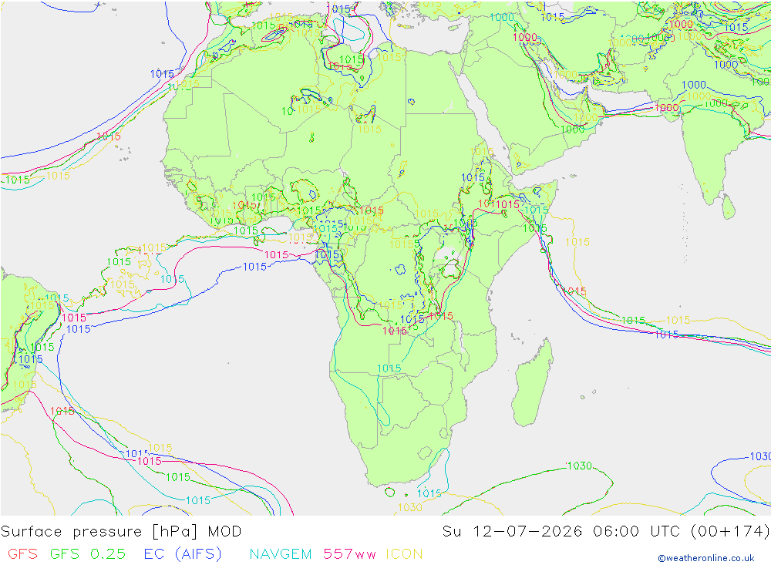Click the Sri Lanka island on the map
This screenshot has height=565, width=771.
[x=729, y=207]
